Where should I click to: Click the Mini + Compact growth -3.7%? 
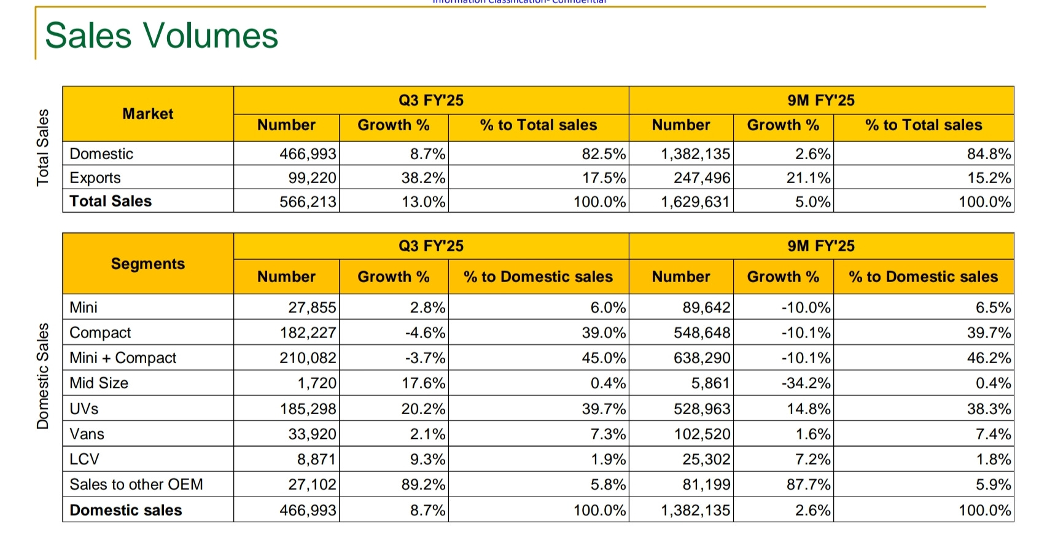coord(426,358)
